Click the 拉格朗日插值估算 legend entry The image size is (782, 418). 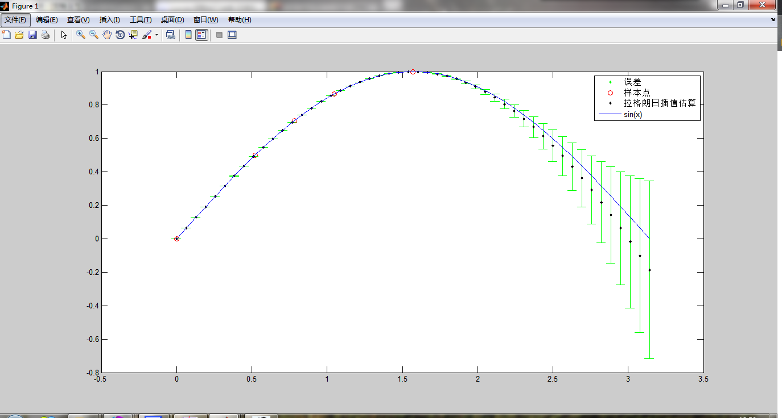660,103
